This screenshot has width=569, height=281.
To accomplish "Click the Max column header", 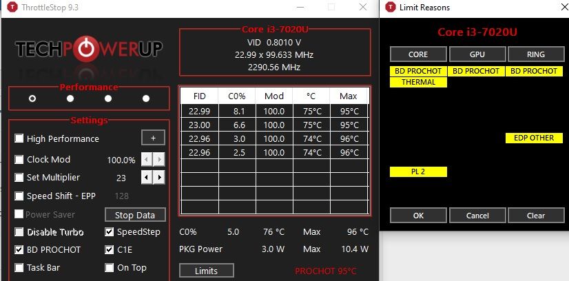I will pos(349,96).
